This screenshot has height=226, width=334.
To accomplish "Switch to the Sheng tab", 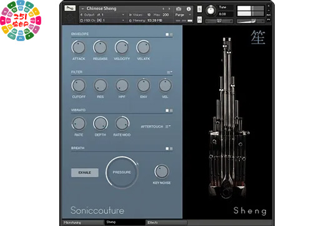I will [x=125, y=222].
